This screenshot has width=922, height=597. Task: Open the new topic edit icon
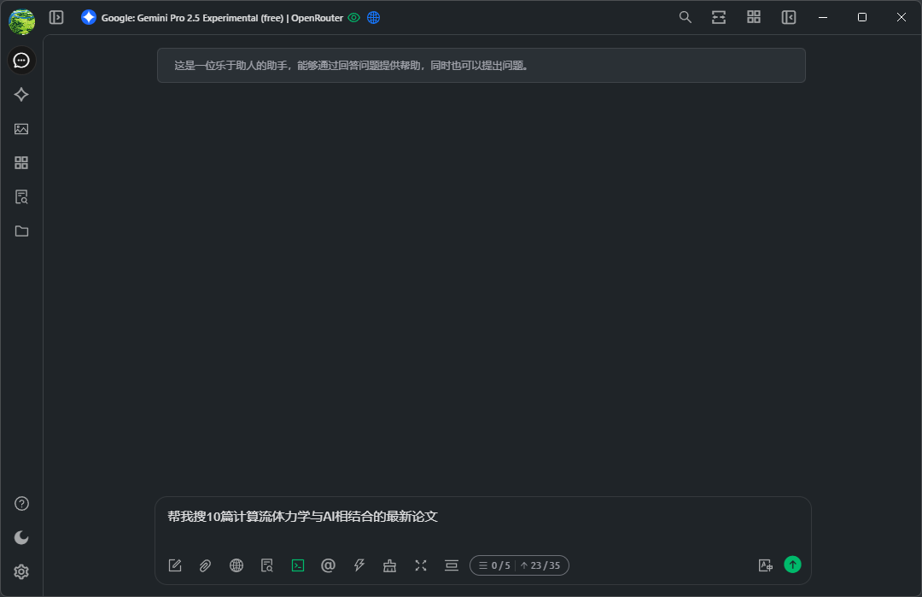175,565
